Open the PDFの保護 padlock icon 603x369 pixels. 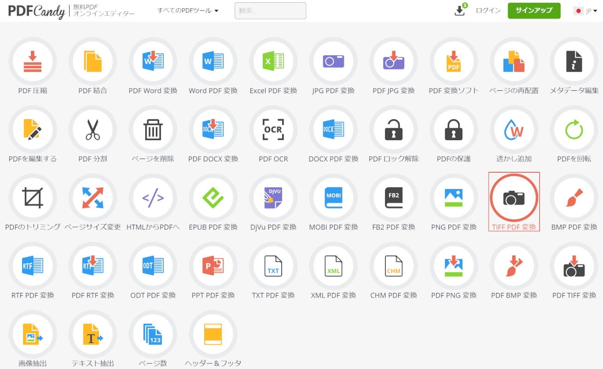454,130
